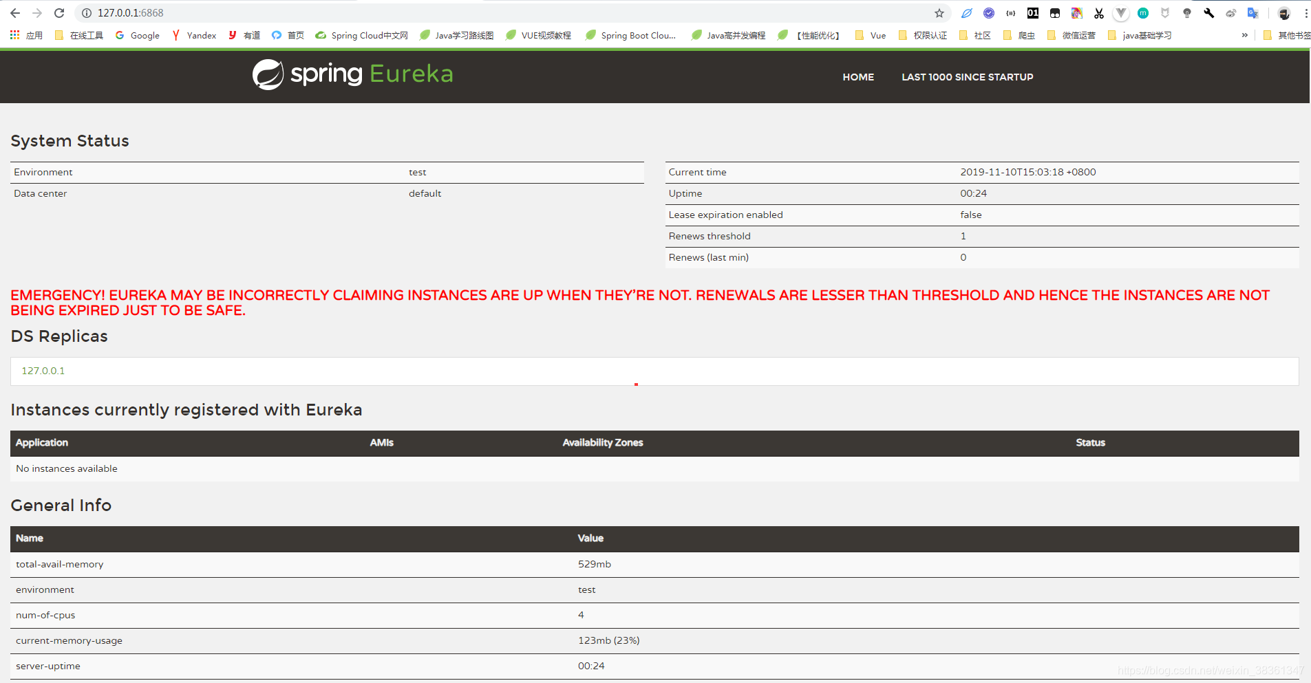The image size is (1311, 683).
Task: Open the grey shield extension
Action: (x=1165, y=13)
